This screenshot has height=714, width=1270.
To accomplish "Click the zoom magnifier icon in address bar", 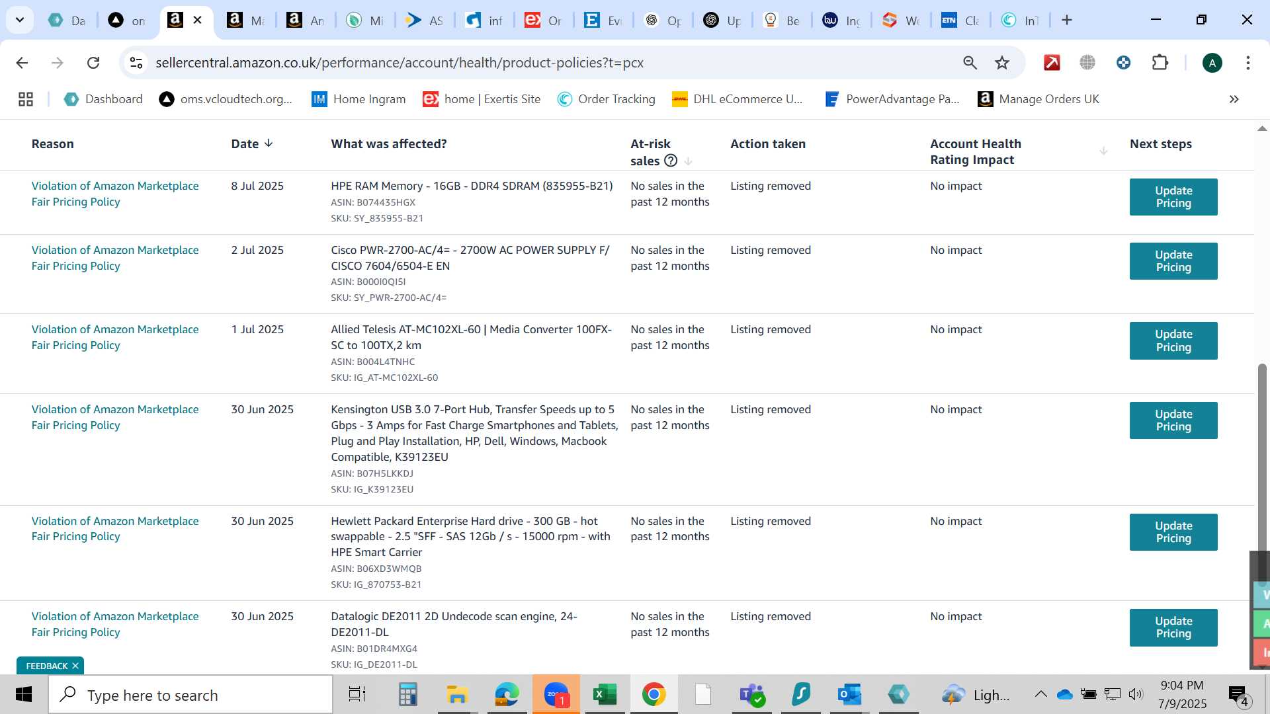I will tap(970, 63).
